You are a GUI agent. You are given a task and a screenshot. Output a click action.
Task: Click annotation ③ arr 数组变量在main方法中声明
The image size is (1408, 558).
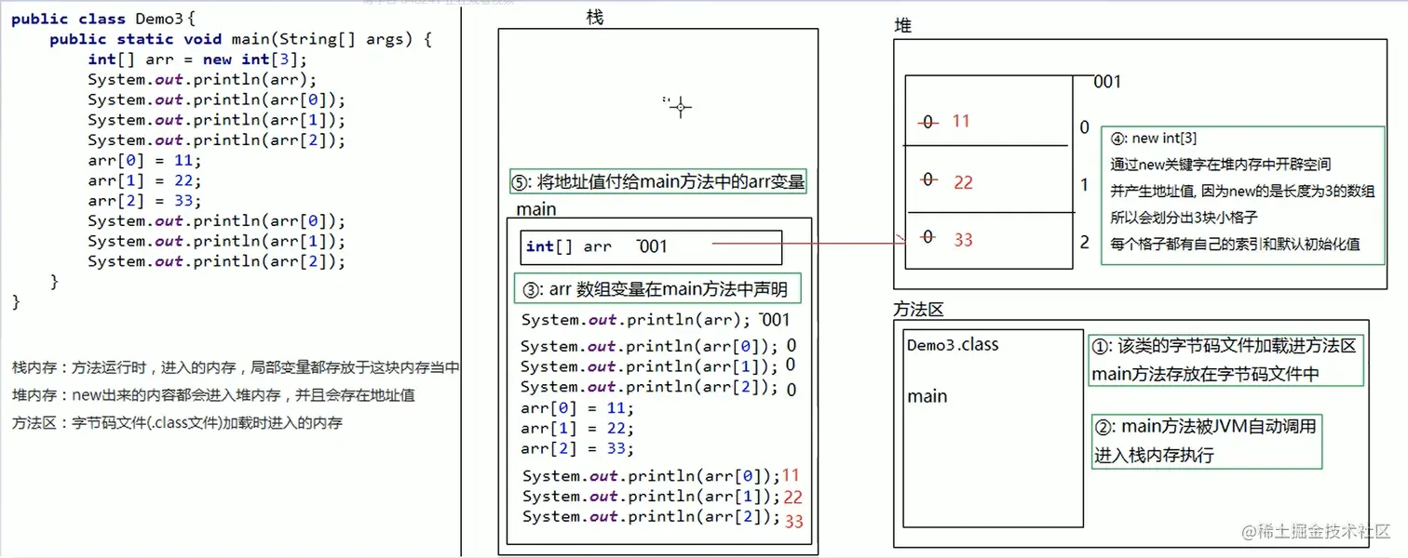click(x=657, y=288)
